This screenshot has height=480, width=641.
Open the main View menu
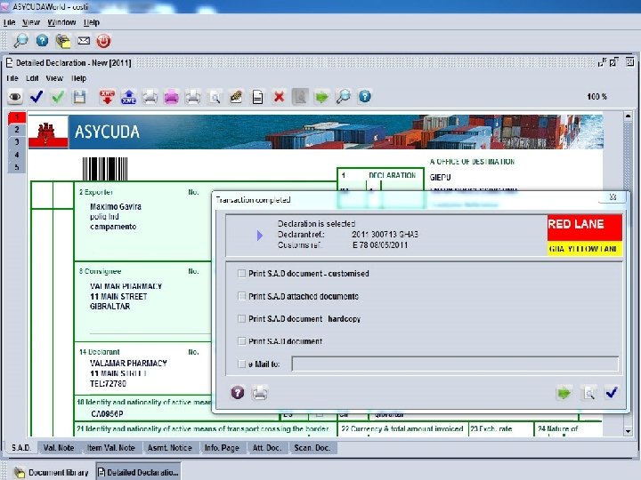(31, 22)
